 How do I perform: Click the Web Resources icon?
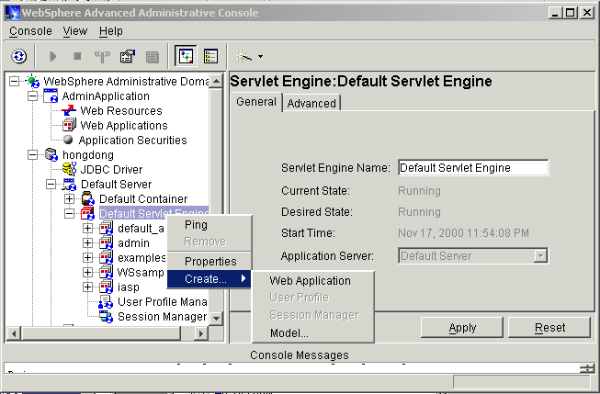pyautogui.click(x=69, y=110)
